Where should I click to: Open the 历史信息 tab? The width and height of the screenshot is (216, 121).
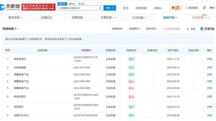coord(199,18)
